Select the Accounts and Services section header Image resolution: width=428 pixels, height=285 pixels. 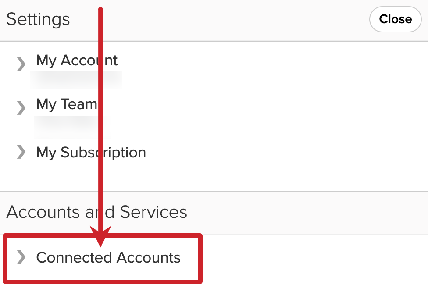(x=96, y=212)
